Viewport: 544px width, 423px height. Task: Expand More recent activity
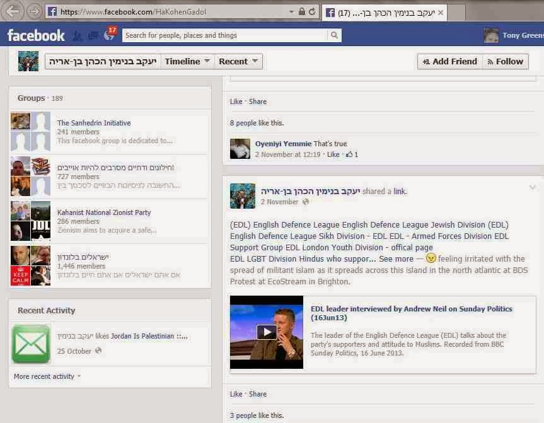(x=47, y=376)
